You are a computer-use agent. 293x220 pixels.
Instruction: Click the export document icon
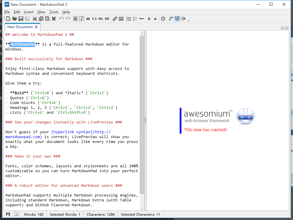pyautogui.click(x=183, y=19)
